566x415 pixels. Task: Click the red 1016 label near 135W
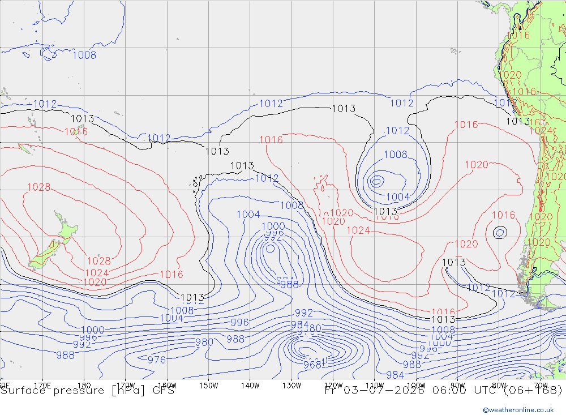point(271,140)
